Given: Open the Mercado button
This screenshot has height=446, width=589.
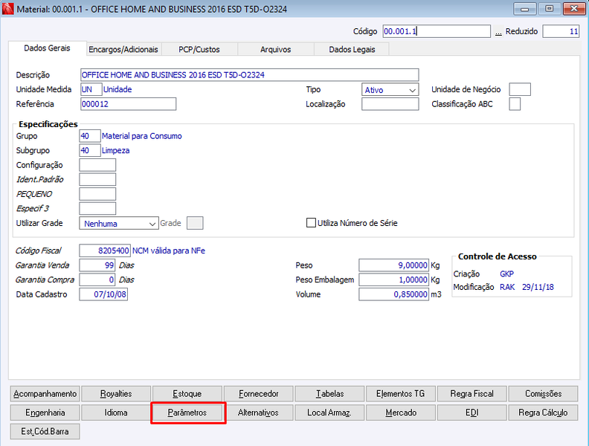Looking at the screenshot, I should (400, 413).
